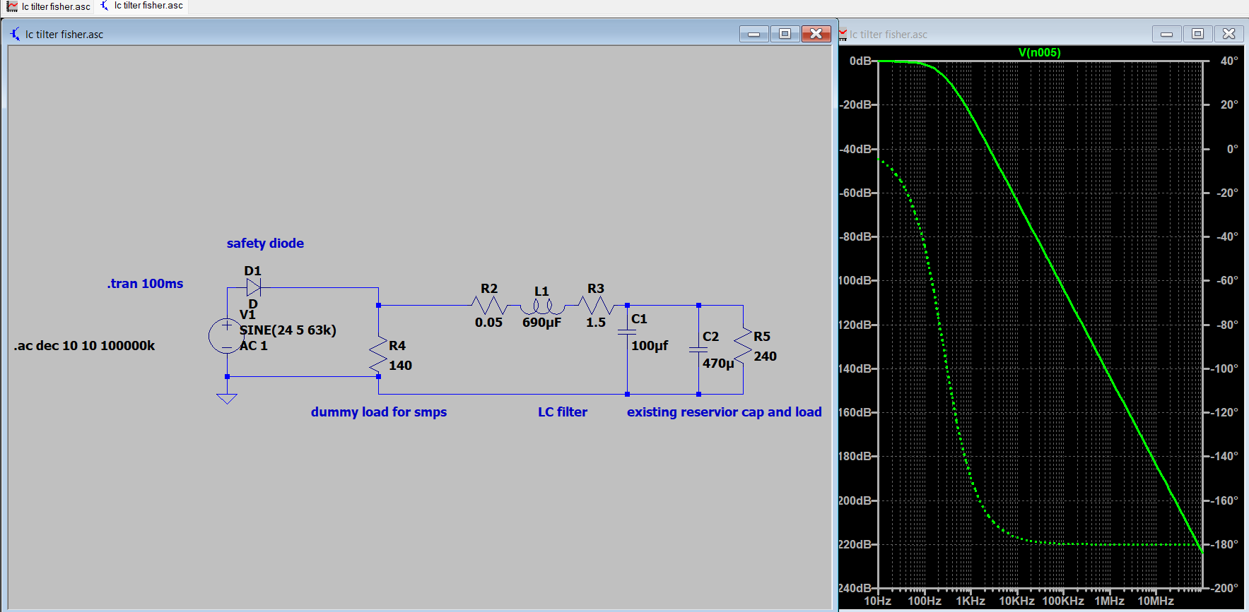The width and height of the screenshot is (1249, 612).
Task: Click the 'safety diode' comment text
Action: pos(265,243)
